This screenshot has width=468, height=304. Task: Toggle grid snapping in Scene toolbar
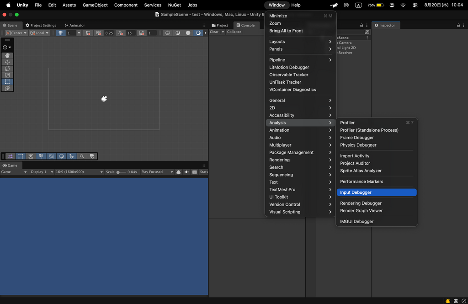coord(61,33)
